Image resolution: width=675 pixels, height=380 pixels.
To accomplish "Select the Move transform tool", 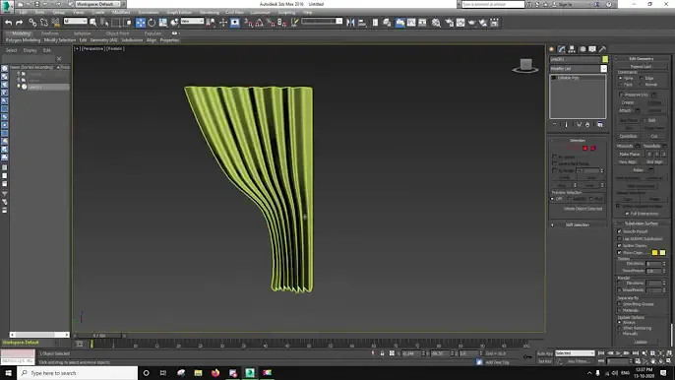I will click(x=141, y=23).
